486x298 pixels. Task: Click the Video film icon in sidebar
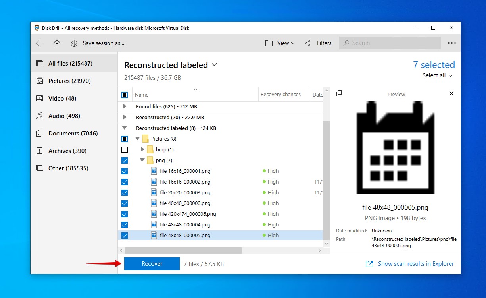click(x=40, y=99)
